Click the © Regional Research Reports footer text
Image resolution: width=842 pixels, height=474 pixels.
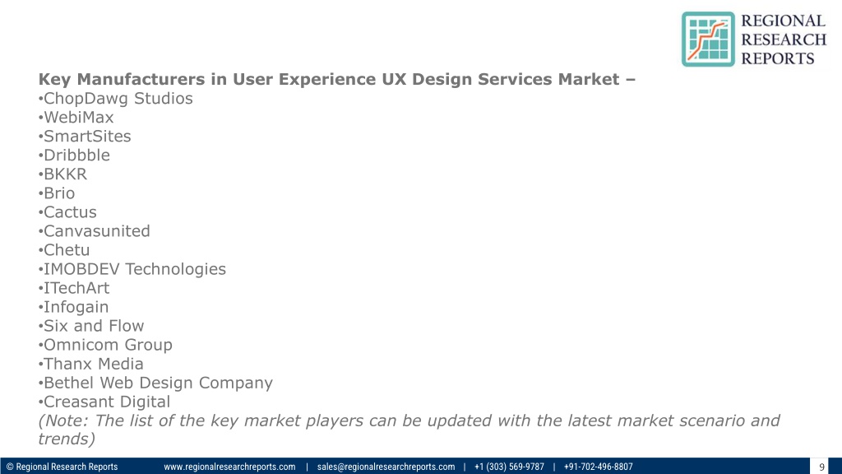(62, 467)
